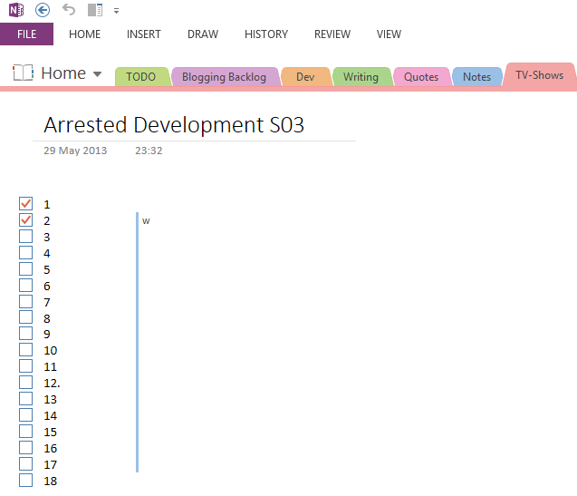Tick the checkbox for item 6

pyautogui.click(x=25, y=286)
